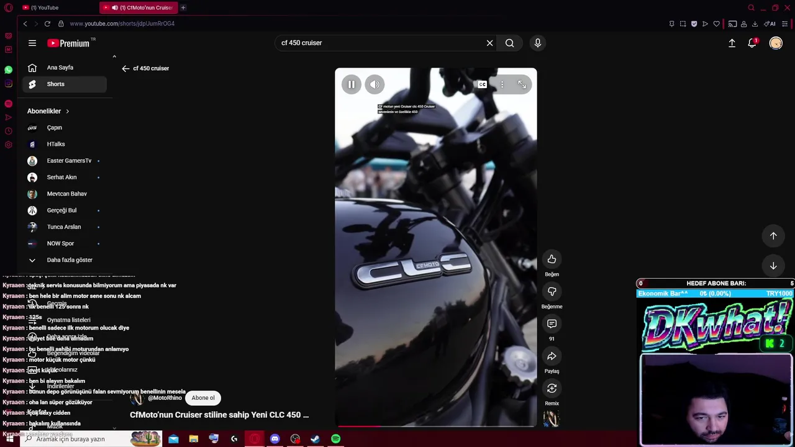
Task: Open the upload/create icon in the header
Action: tap(732, 43)
